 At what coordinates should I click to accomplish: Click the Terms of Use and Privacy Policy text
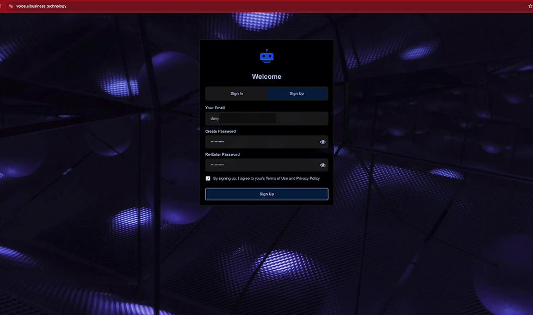click(293, 178)
